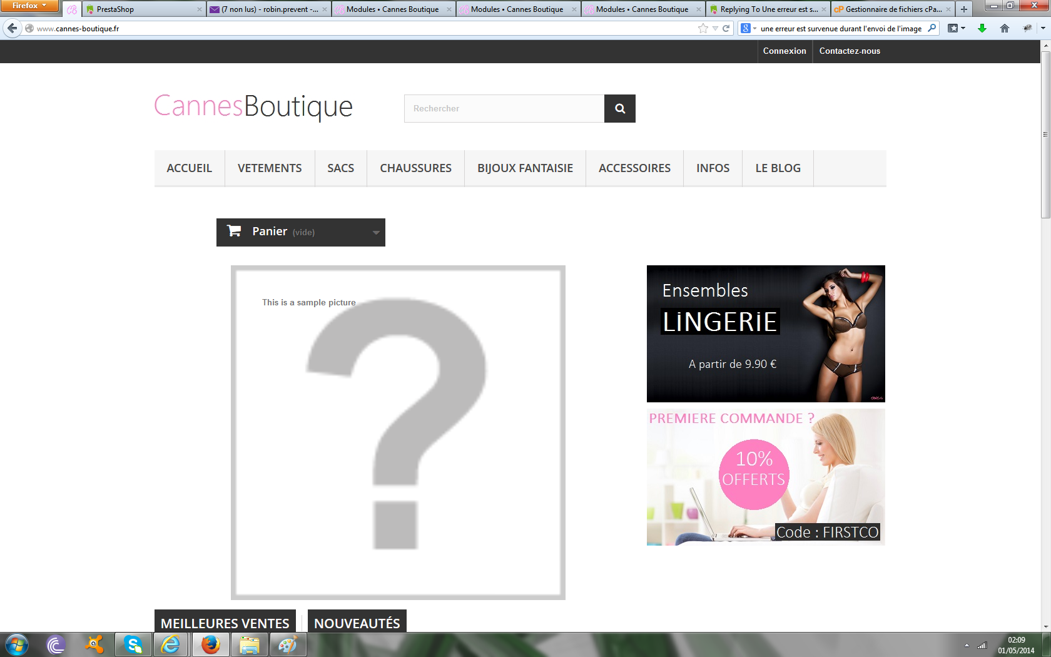
Task: Open Firefox from the taskbar
Action: click(x=210, y=644)
